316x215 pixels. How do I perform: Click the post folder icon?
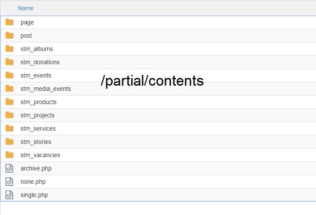[9, 36]
